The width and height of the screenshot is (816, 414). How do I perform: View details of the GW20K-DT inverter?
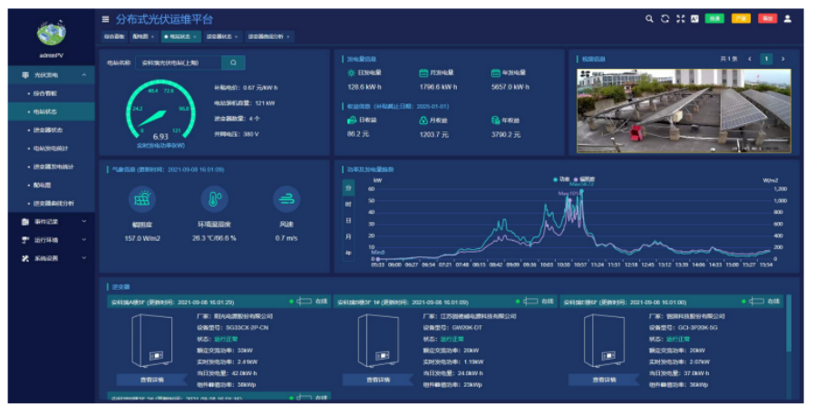pos(378,380)
